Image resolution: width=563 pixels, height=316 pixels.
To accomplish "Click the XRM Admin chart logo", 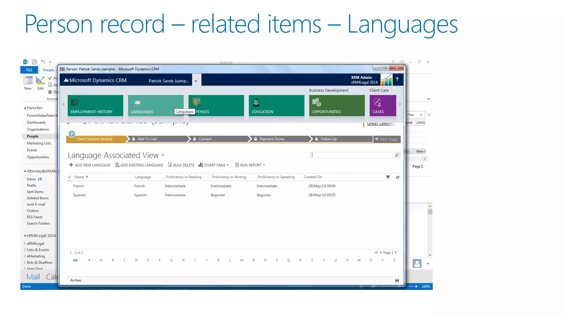I will (x=387, y=80).
